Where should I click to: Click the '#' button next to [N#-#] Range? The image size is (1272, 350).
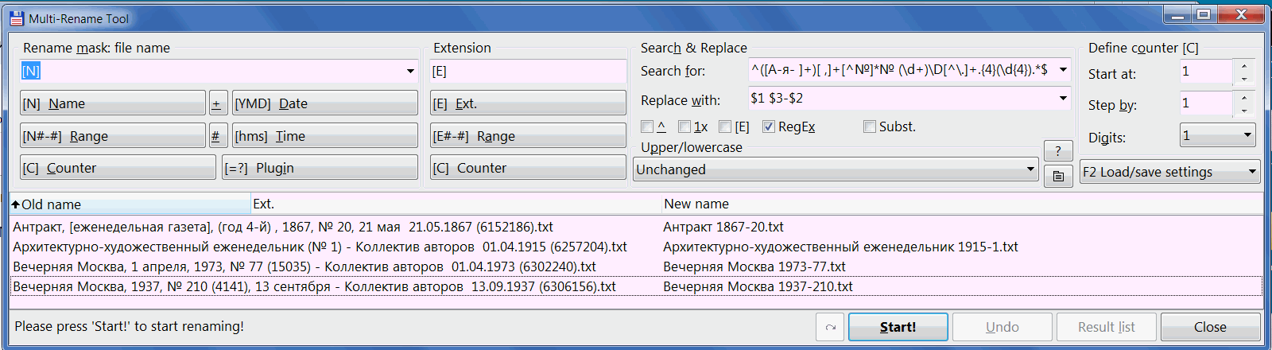(x=216, y=136)
